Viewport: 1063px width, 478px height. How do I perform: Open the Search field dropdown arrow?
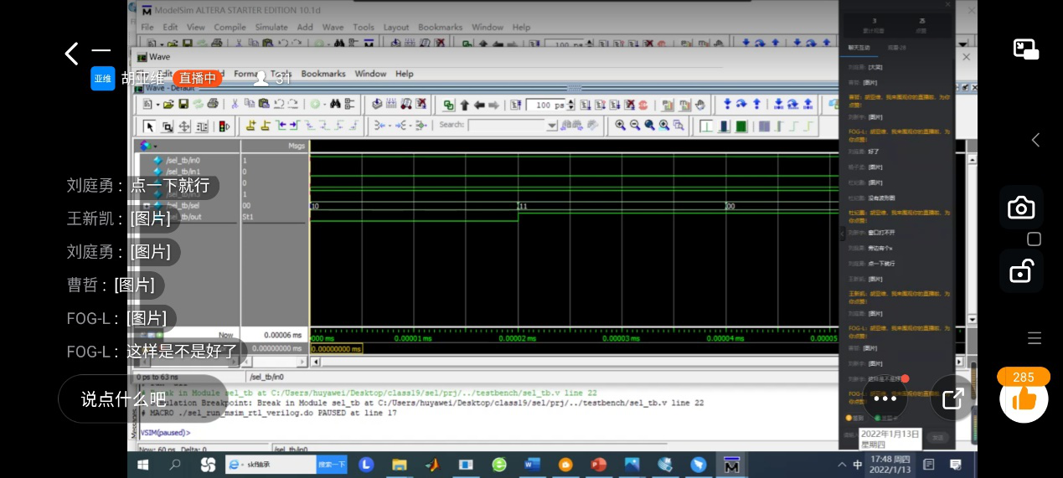[x=551, y=126]
